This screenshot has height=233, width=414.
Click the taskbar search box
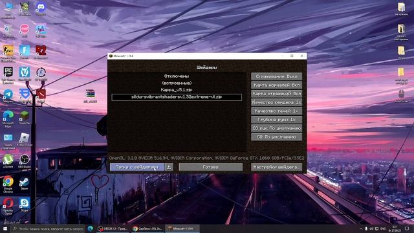[x=47, y=228]
